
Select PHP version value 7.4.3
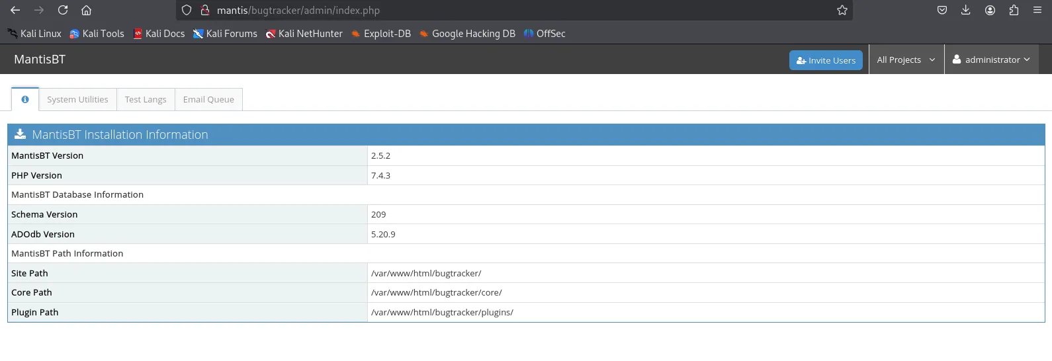pos(380,176)
